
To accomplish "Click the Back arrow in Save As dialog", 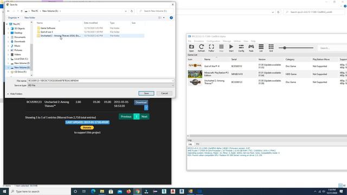I will coord(9,11).
